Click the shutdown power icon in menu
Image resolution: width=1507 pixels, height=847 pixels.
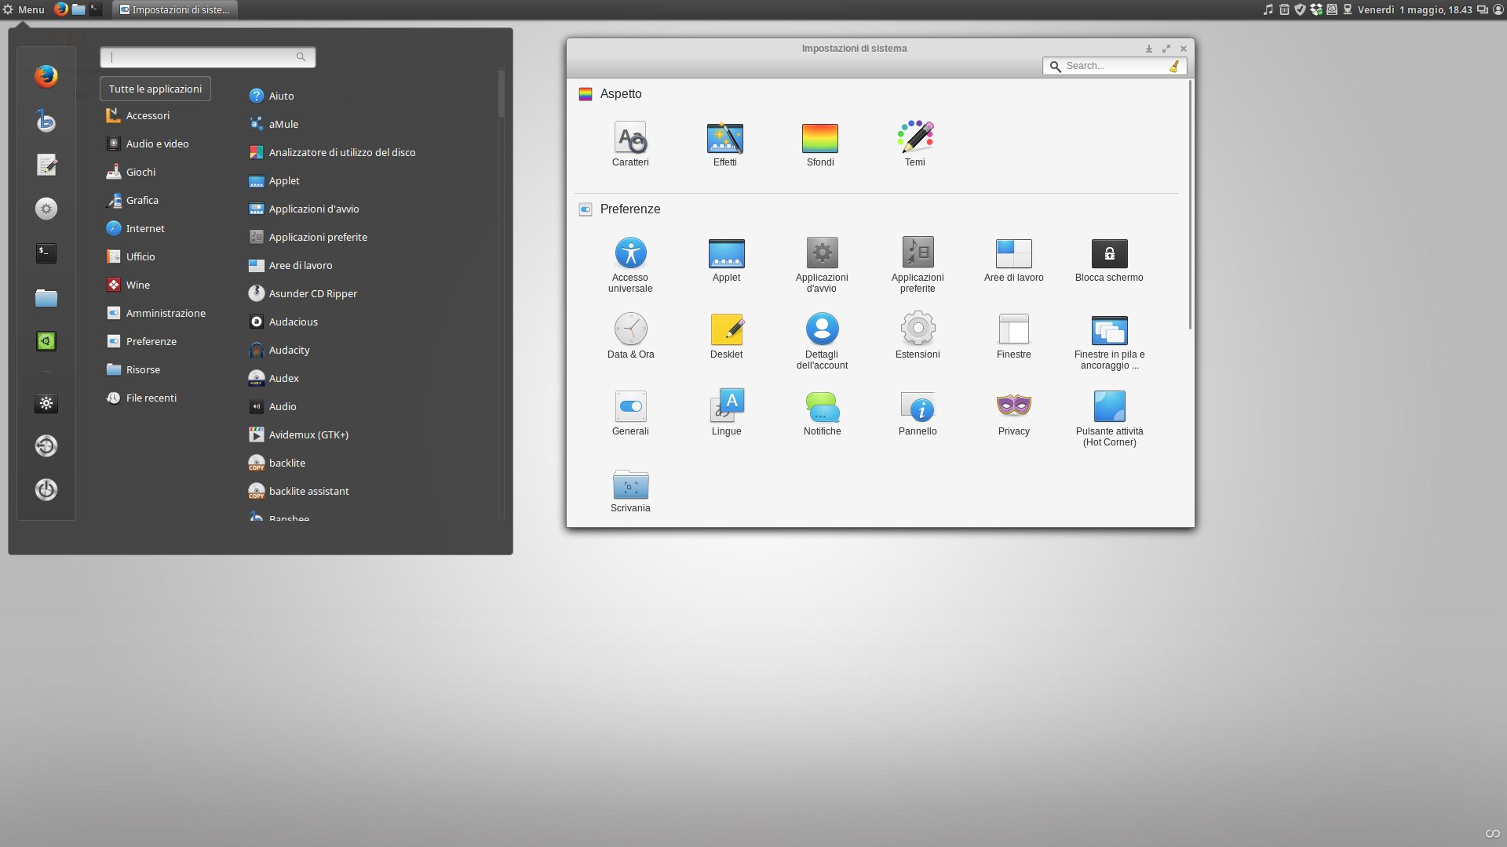[x=46, y=489]
